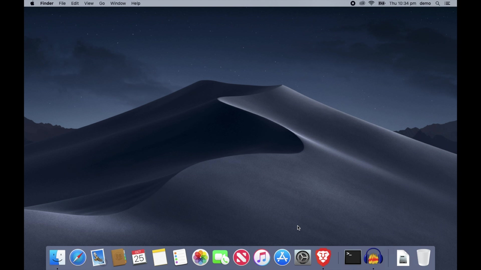Open Finder from the dock
The image size is (481, 270).
pos(57,257)
